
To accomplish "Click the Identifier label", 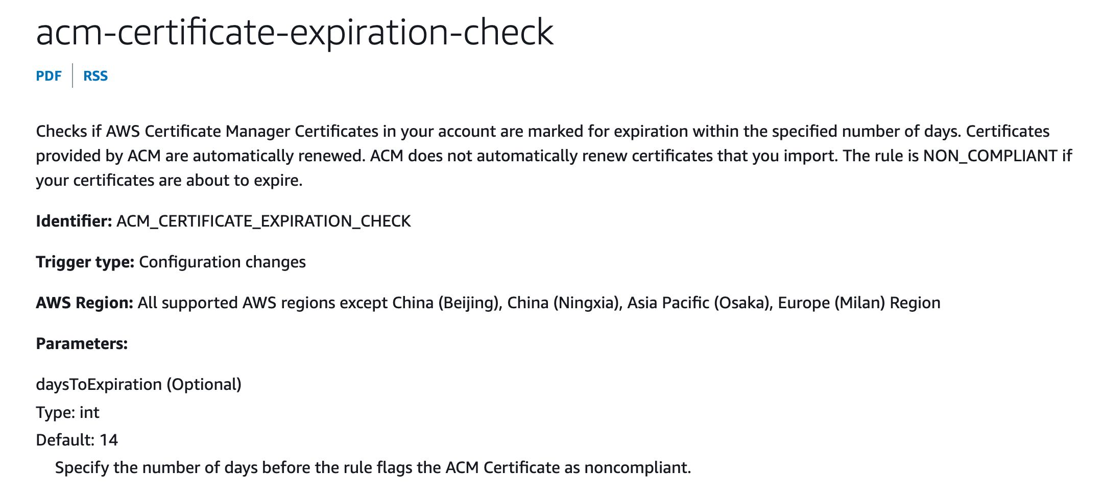I will tap(74, 221).
